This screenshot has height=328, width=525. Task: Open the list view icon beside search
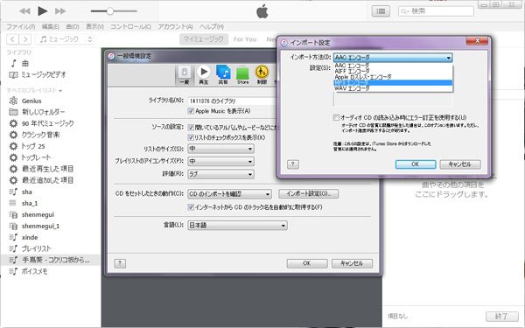click(381, 11)
